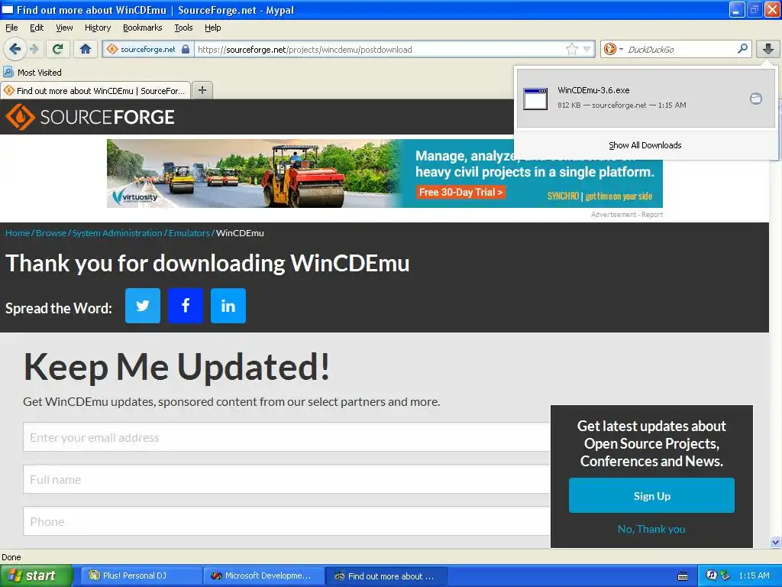Click the 1:15 AM system clock
Image resolution: width=782 pixels, height=587 pixels.
[x=754, y=576]
